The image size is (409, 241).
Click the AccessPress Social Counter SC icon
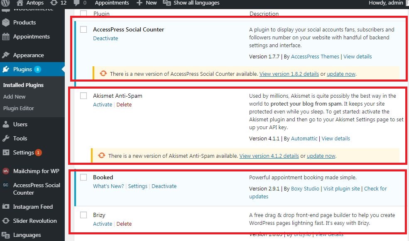click(x=6, y=185)
